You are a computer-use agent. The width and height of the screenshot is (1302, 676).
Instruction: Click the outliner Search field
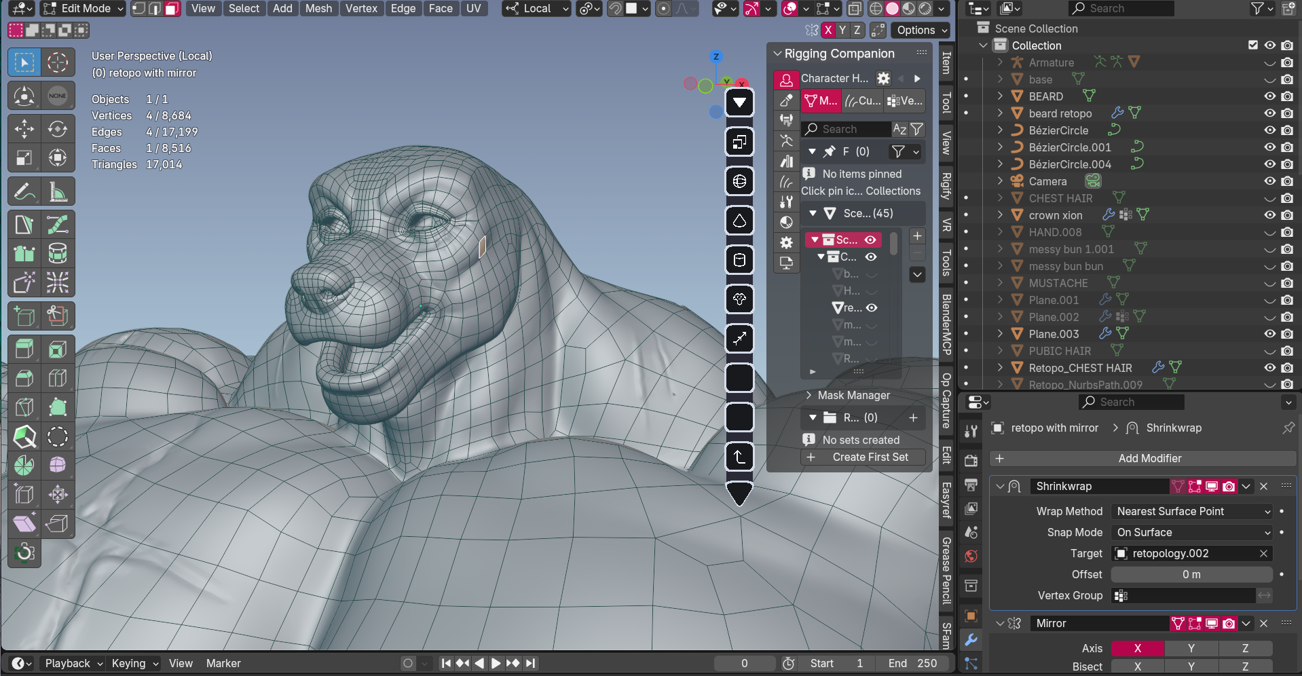[x=1120, y=8]
